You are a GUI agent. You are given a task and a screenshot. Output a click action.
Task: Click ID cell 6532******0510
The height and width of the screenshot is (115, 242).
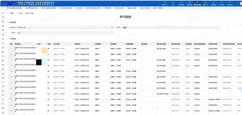pos(59,49)
